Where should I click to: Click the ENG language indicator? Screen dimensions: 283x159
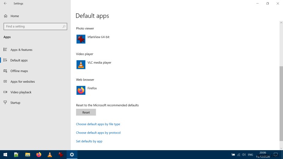point(250,155)
